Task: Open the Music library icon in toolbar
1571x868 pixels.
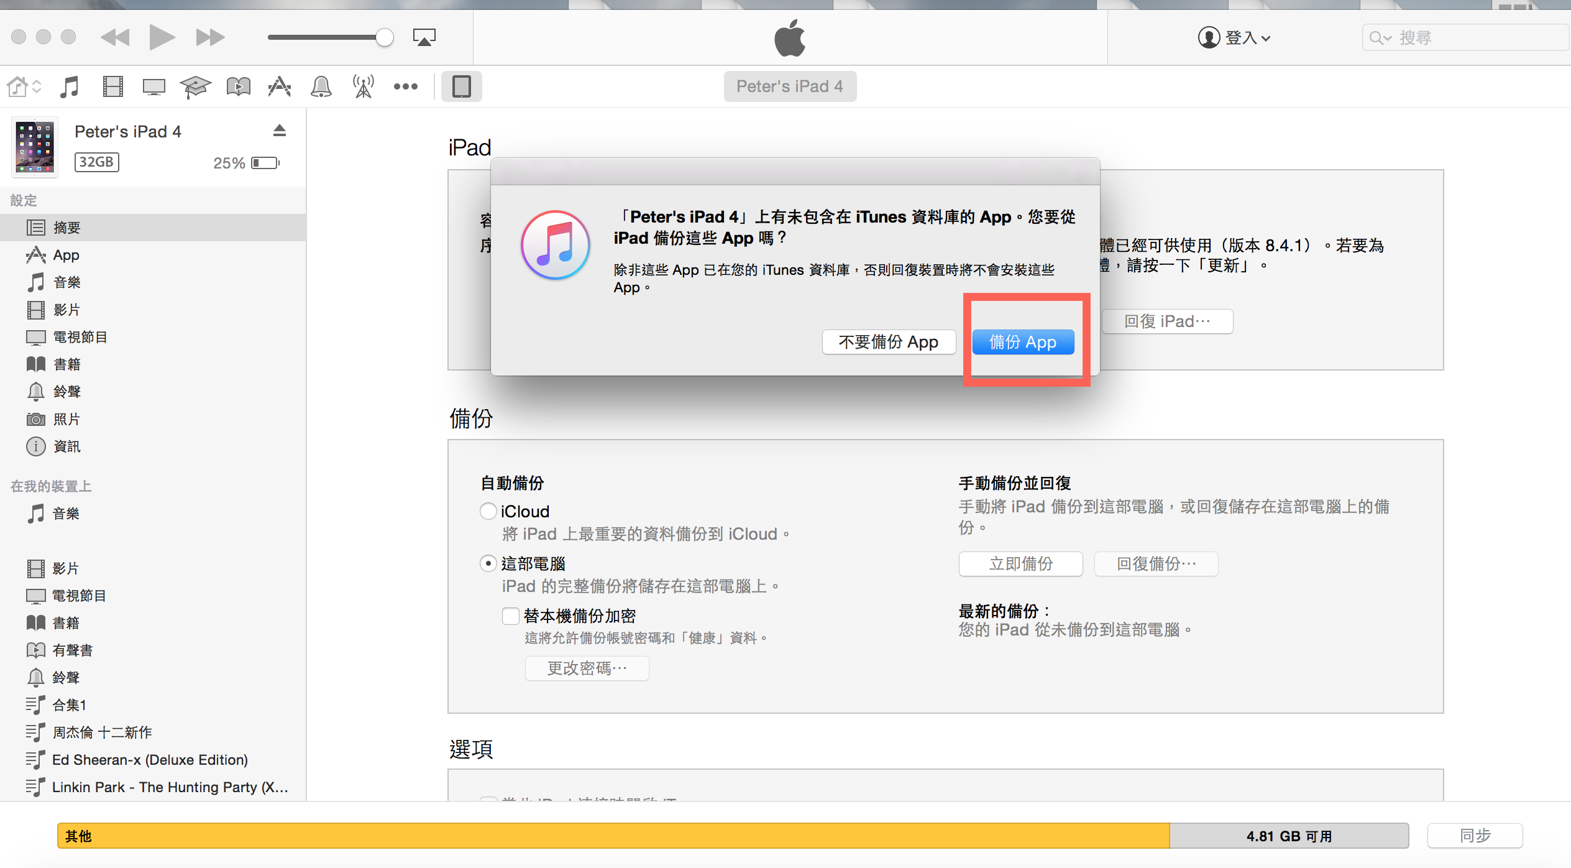Action: click(70, 86)
